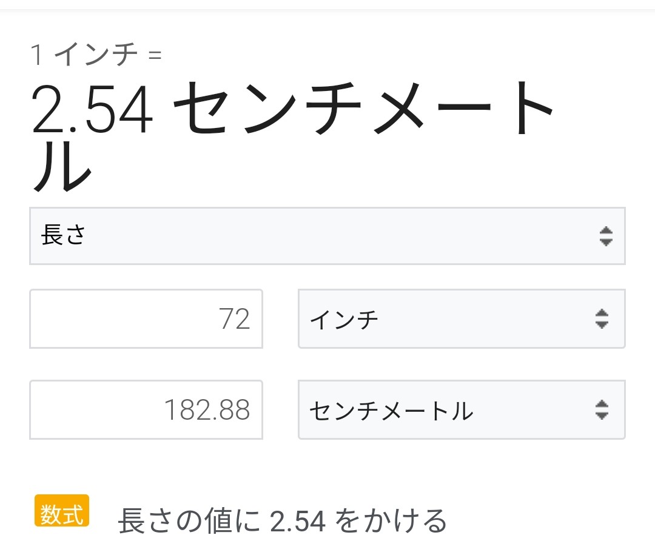The image size is (655, 555).
Task: Open the インチ unit dropdown
Action: coord(461,318)
